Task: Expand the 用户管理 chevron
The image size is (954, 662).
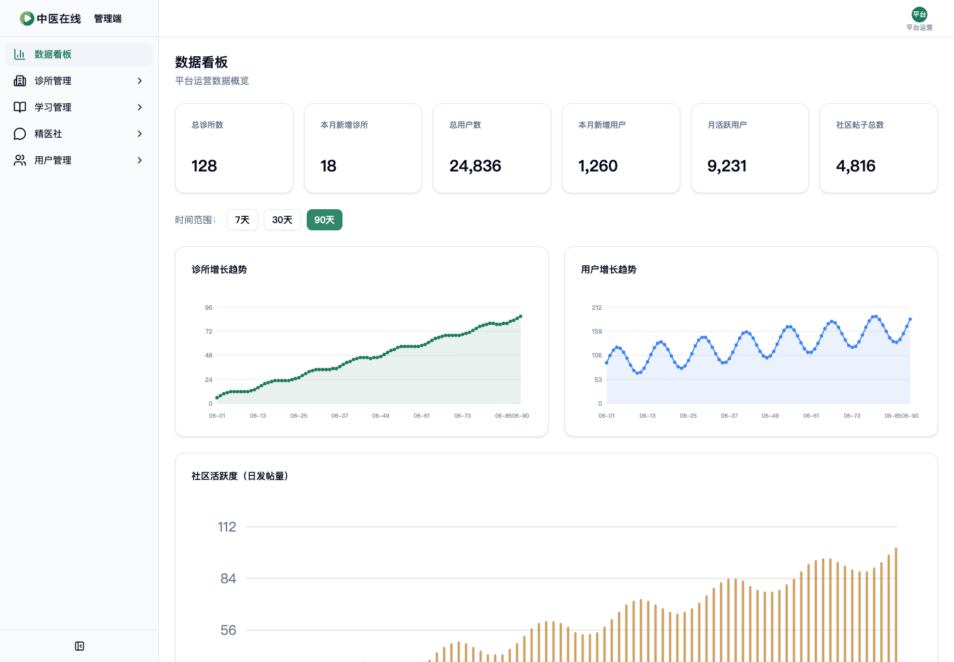Action: [x=140, y=160]
